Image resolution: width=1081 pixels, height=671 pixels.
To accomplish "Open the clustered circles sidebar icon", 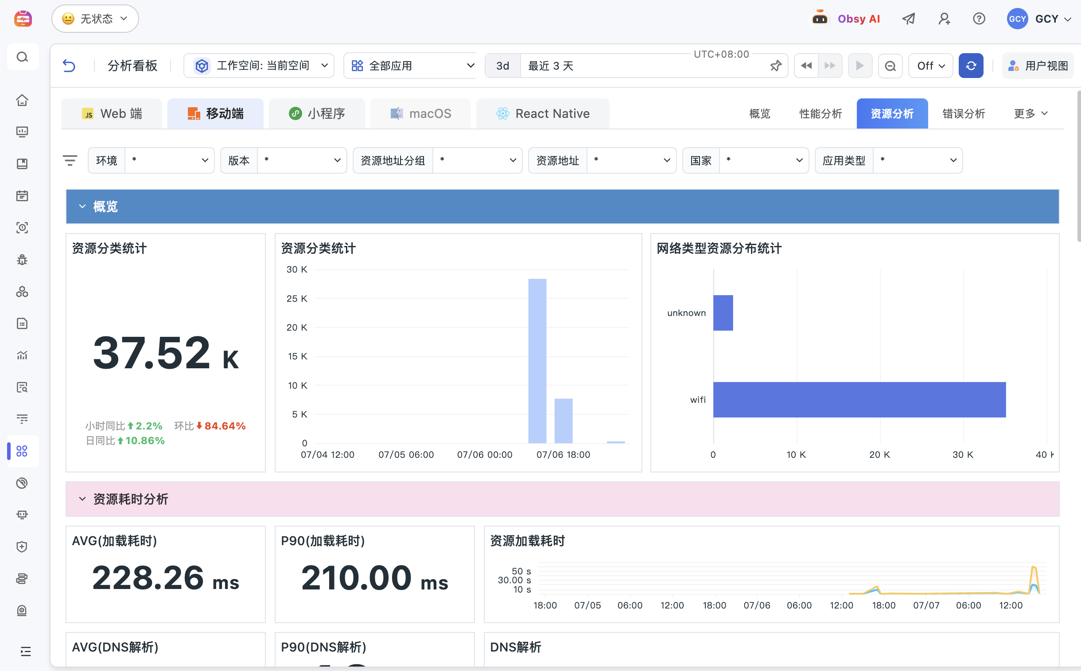I will point(22,292).
